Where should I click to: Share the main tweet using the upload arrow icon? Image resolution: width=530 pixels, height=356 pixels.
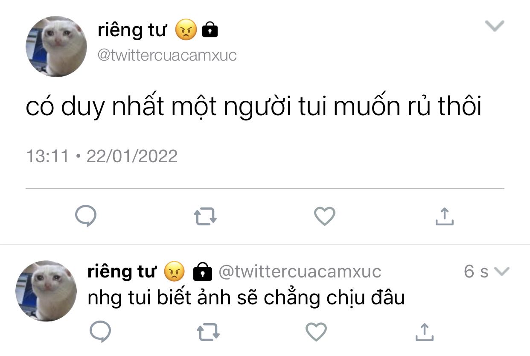pyautogui.click(x=444, y=216)
